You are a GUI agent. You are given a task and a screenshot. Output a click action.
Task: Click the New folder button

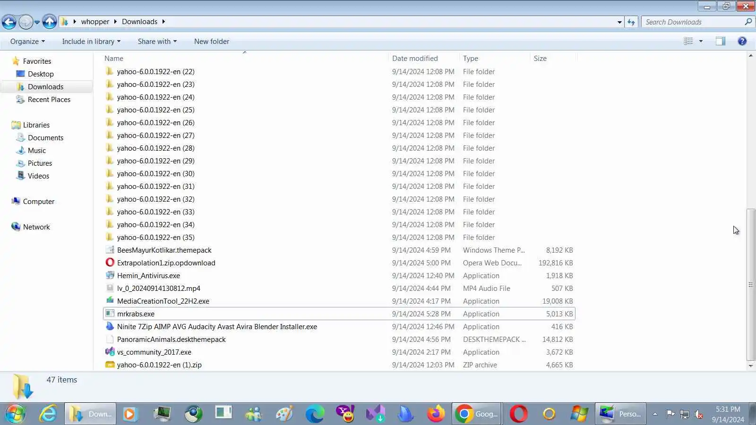point(212,42)
